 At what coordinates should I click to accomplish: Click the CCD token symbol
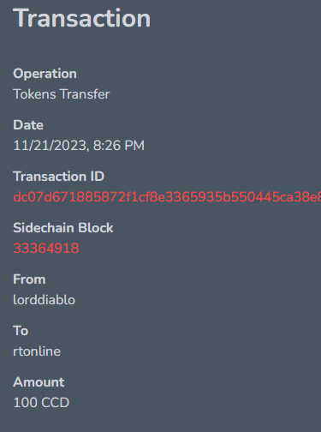tap(56, 403)
